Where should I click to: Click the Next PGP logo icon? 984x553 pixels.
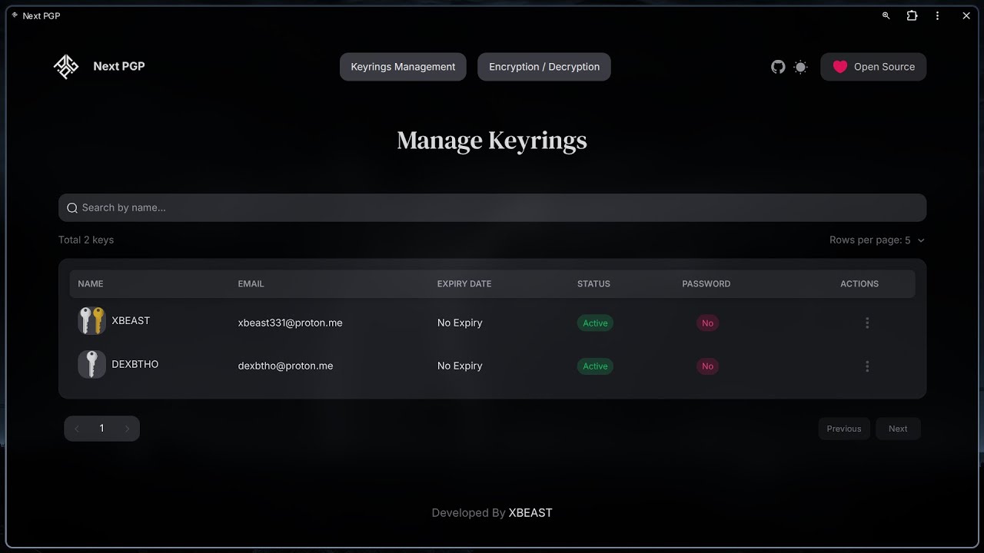(x=66, y=67)
